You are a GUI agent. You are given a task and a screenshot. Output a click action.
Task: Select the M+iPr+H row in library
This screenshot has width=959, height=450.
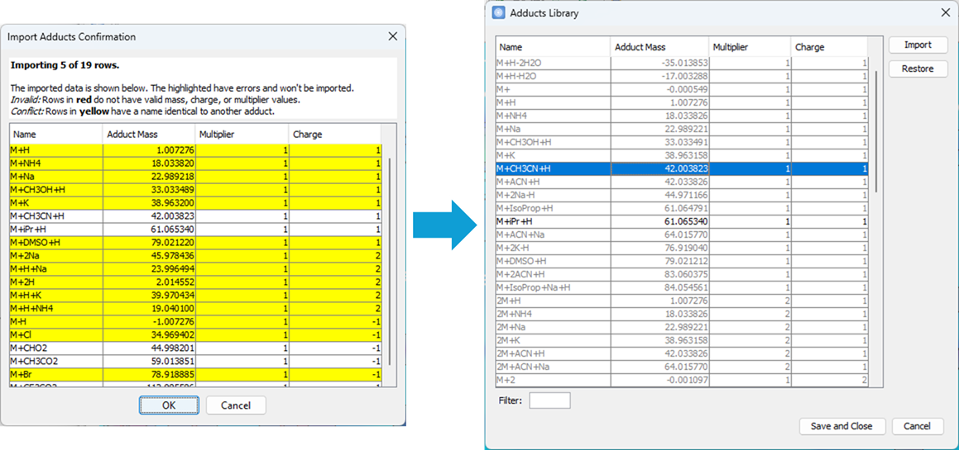coord(552,221)
